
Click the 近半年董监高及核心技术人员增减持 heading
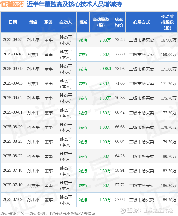pyautogui.click(x=74, y=4)
